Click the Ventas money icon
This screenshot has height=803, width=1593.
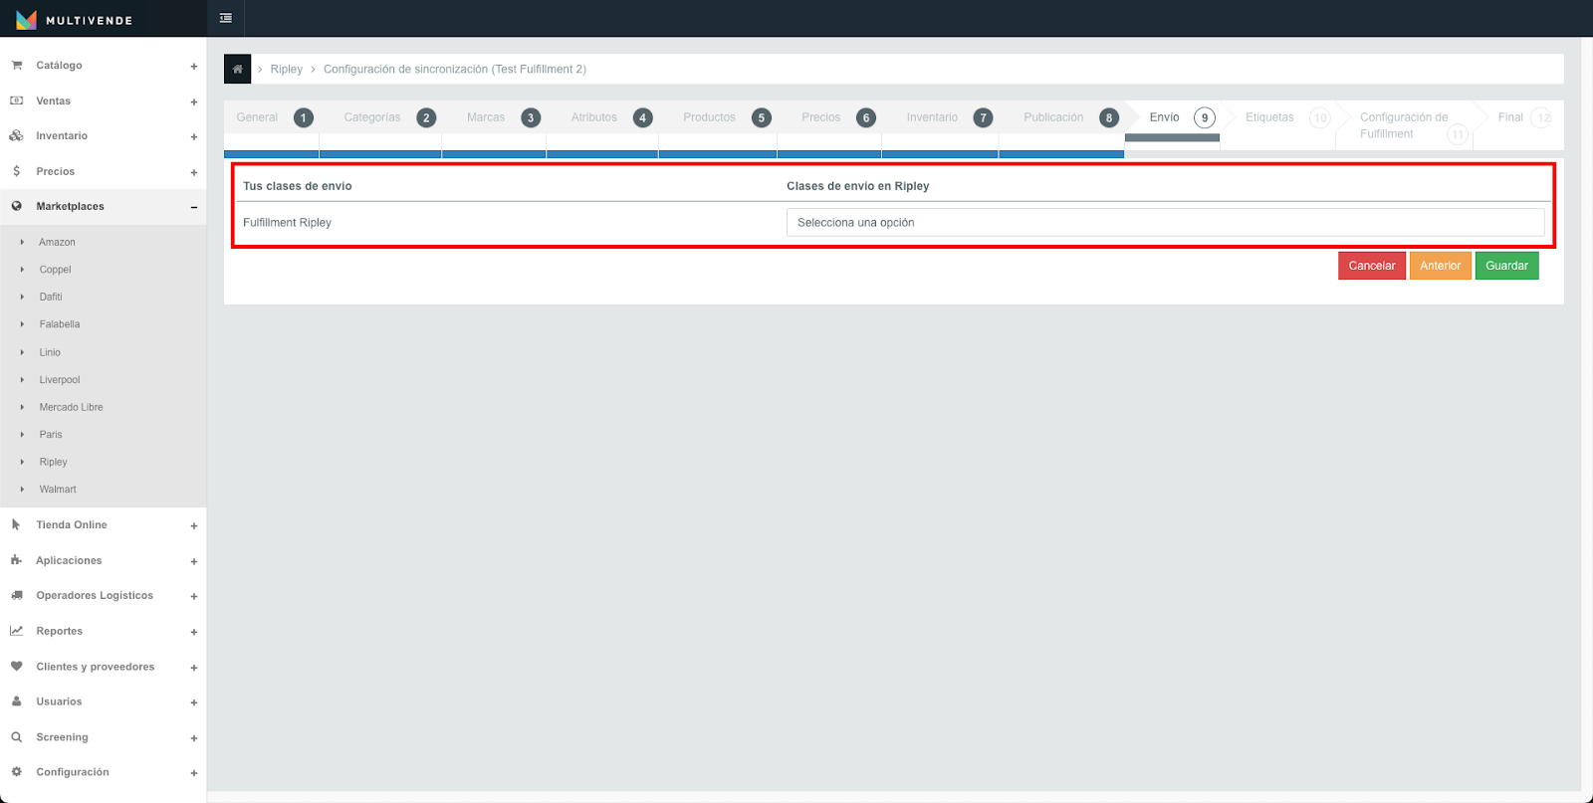pyautogui.click(x=16, y=100)
